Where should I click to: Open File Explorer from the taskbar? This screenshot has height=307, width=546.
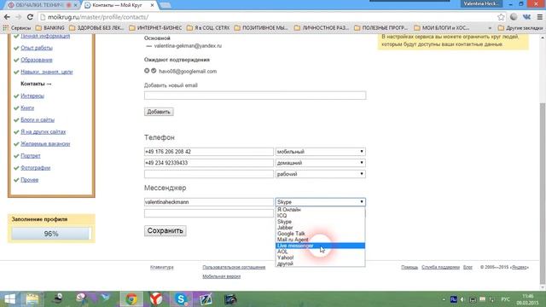(32, 299)
